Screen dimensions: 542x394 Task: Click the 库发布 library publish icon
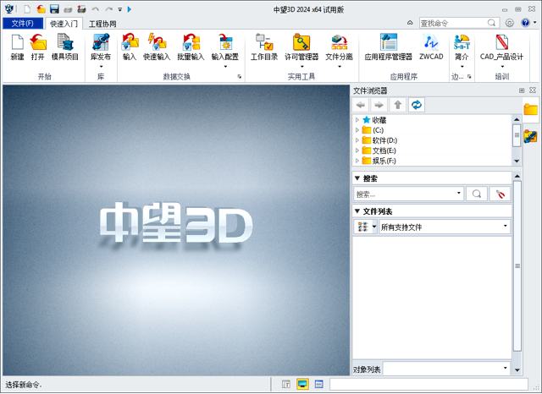(101, 42)
